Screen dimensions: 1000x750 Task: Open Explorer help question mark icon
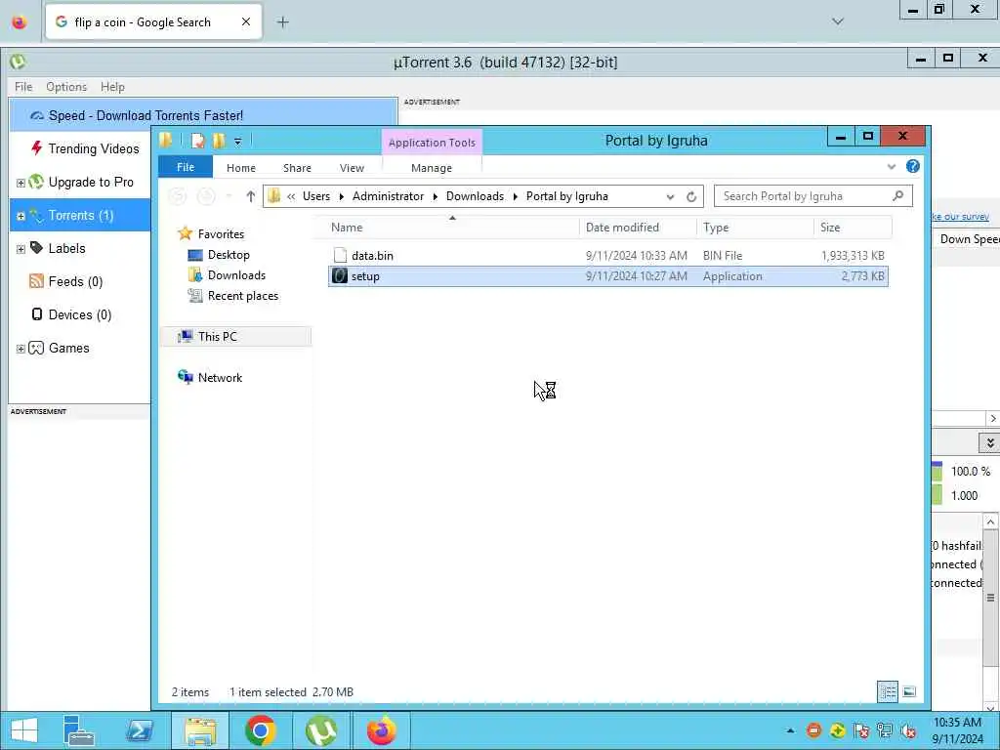[913, 166]
